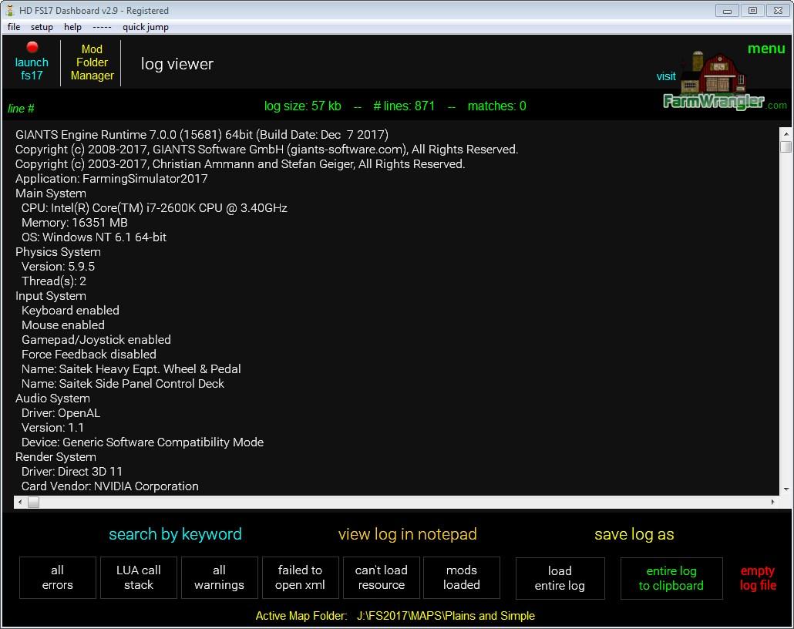Open the file menu
Image resolution: width=794 pixels, height=629 pixels.
click(x=14, y=27)
